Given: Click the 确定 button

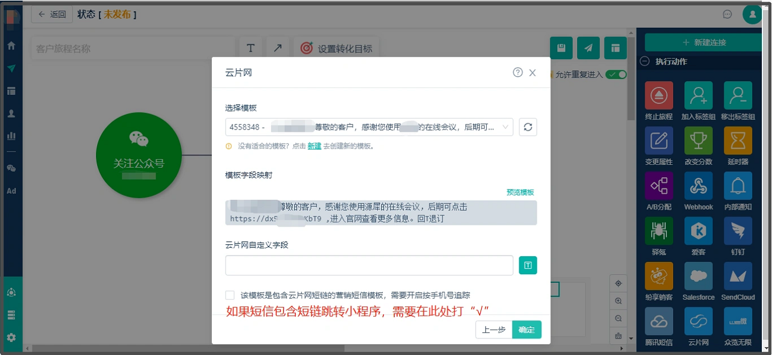Looking at the screenshot, I should [x=527, y=329].
